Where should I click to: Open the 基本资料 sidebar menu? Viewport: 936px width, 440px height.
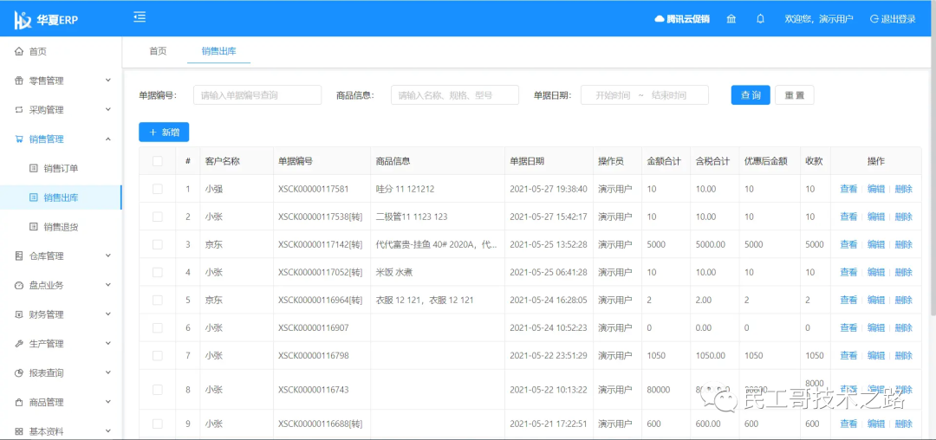click(61, 431)
